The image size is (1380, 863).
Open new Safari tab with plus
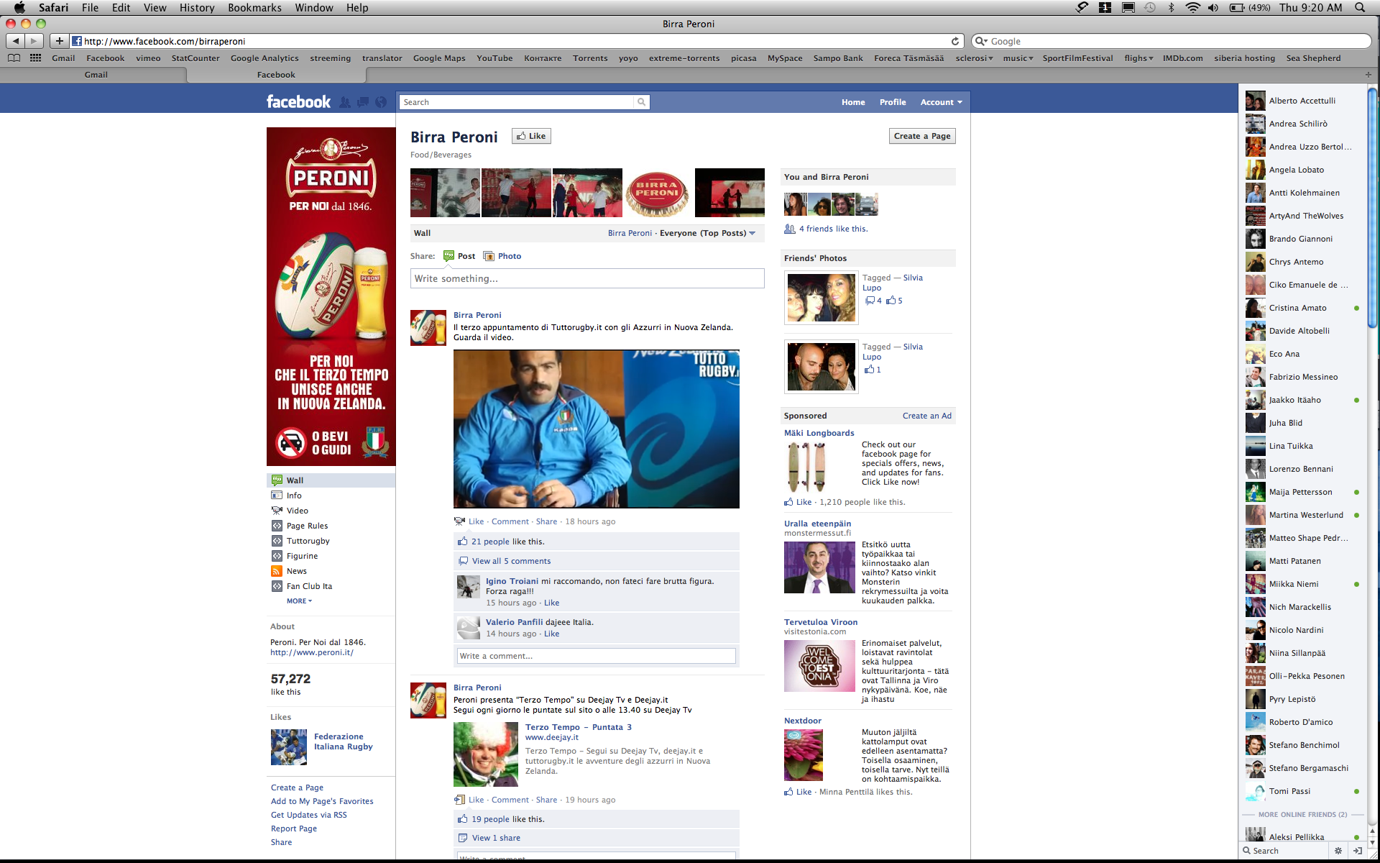(1368, 75)
